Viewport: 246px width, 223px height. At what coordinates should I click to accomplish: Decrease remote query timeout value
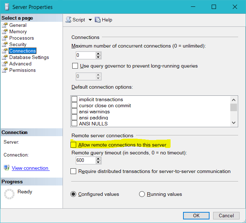(x=98, y=162)
